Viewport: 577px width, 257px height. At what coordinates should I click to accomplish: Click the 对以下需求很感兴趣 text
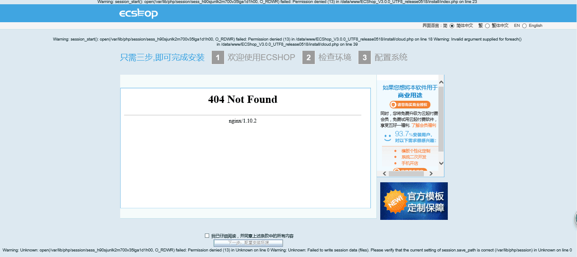(415, 140)
